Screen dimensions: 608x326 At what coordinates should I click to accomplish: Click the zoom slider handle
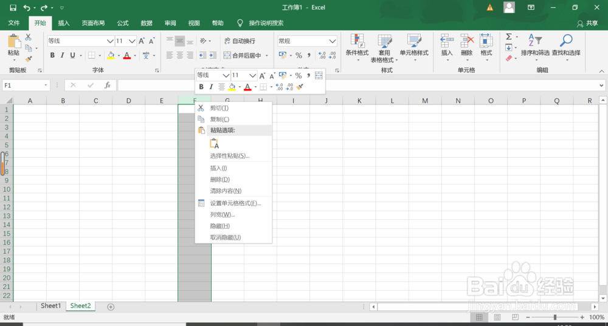(x=555, y=317)
